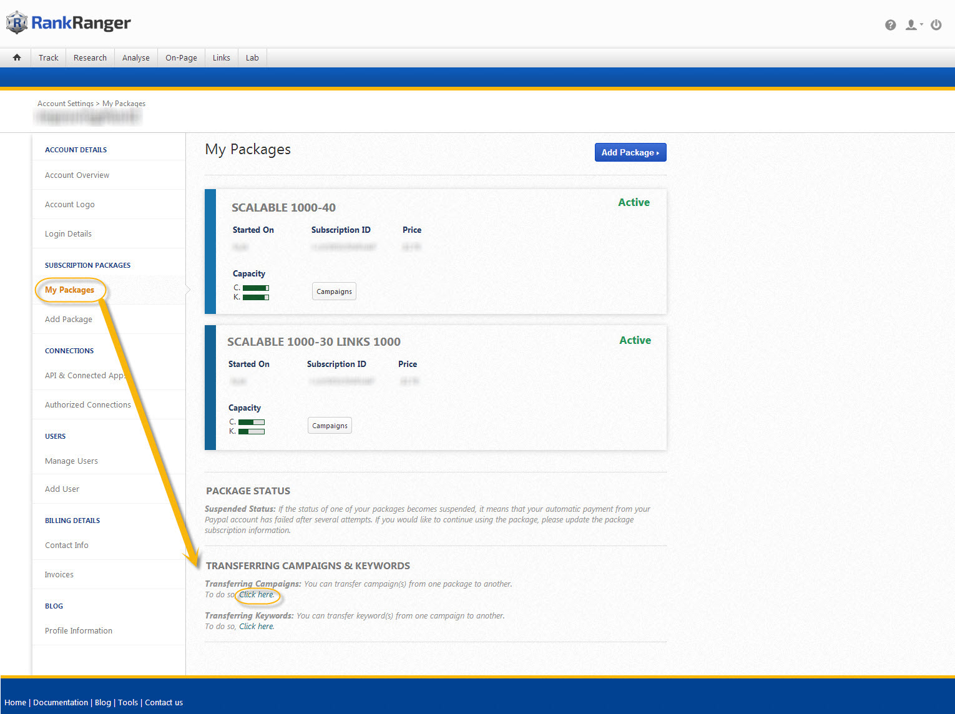
Task: Click the SCALABLE 1000-40 campaign capacity bar
Action: coord(255,288)
